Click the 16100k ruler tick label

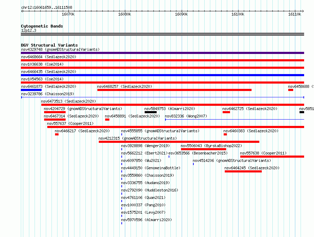pos(238,14)
